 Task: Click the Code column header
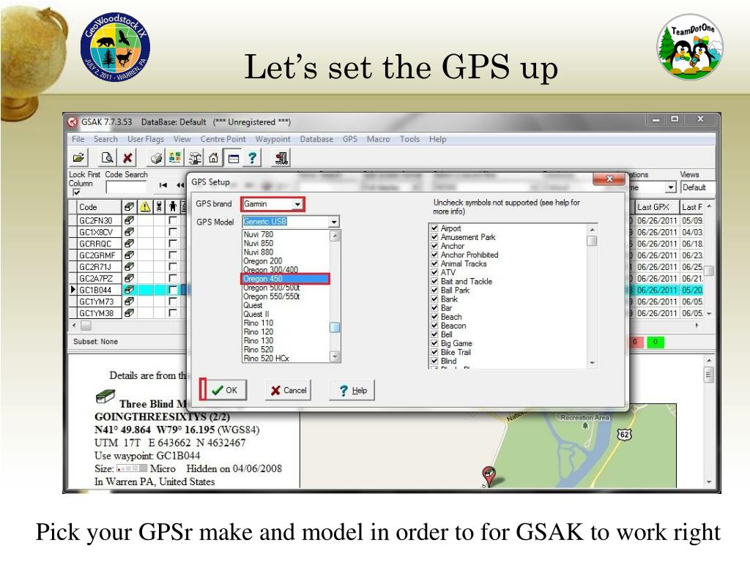pyautogui.click(x=99, y=207)
